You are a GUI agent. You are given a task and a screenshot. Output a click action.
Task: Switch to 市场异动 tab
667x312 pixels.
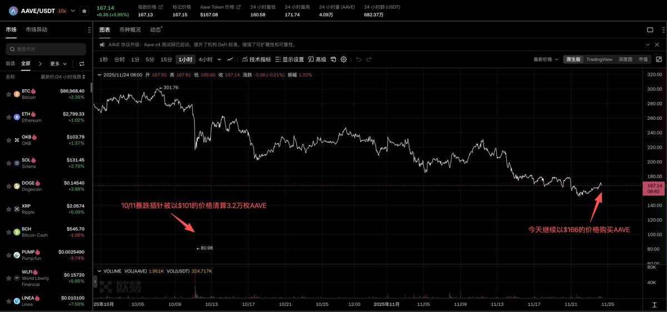(x=37, y=29)
